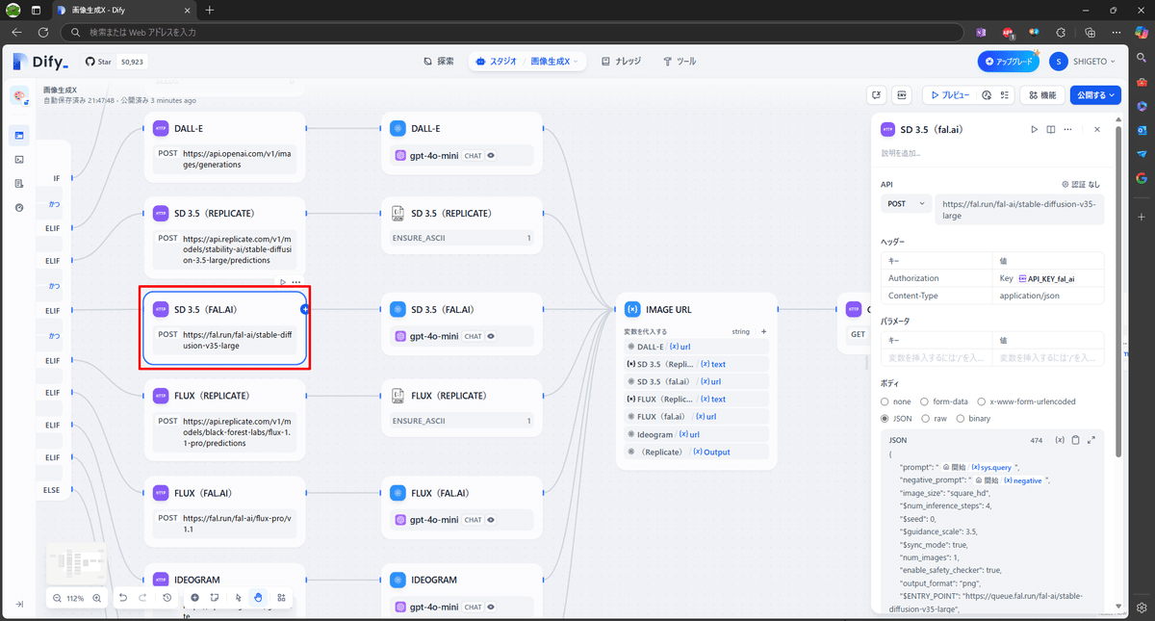Zoom in the workflow canvas
The image size is (1155, 621).
pos(96,598)
